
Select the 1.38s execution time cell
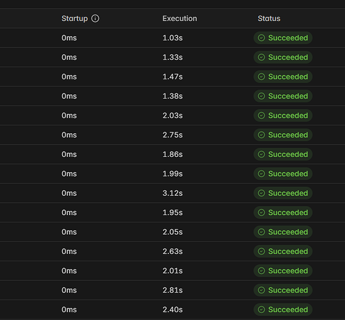click(172, 96)
